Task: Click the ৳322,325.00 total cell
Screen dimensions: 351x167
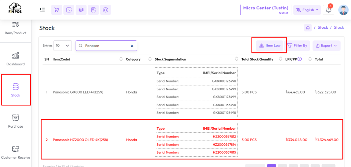Action: click(325, 92)
